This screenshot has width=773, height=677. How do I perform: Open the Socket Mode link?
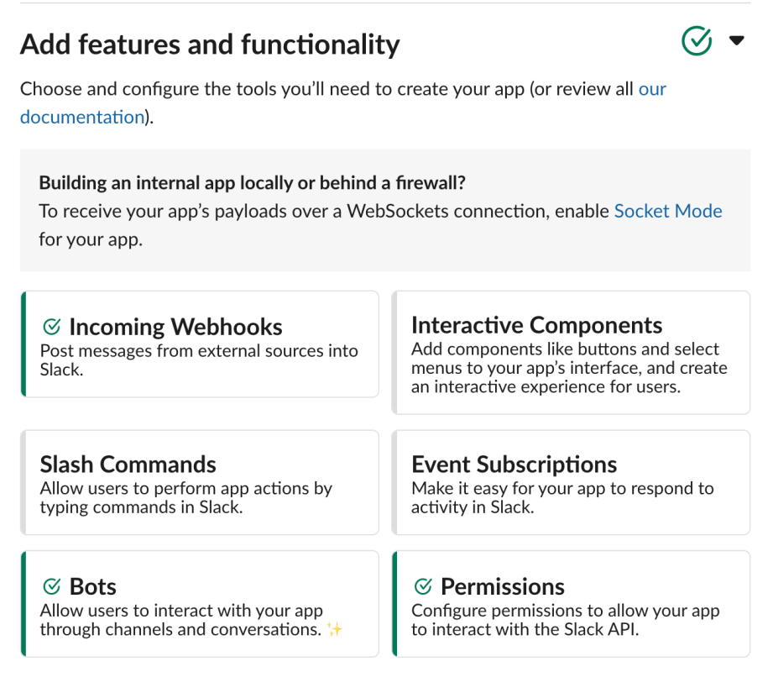coord(668,211)
